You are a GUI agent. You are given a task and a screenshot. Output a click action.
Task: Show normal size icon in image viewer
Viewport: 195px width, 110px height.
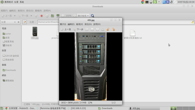click(x=97, y=29)
